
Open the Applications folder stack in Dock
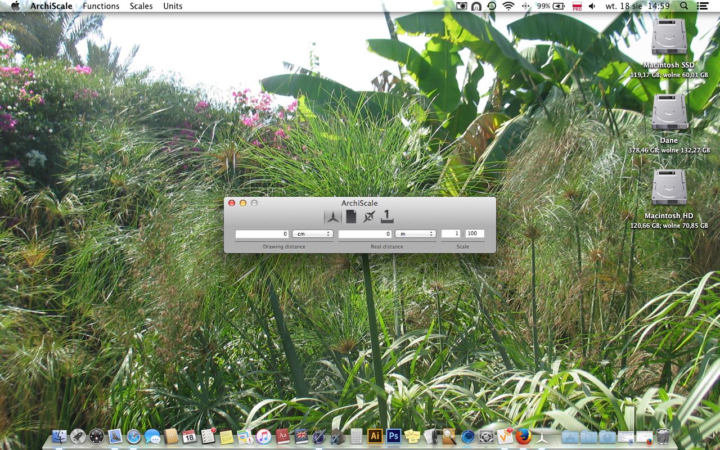[x=570, y=436]
